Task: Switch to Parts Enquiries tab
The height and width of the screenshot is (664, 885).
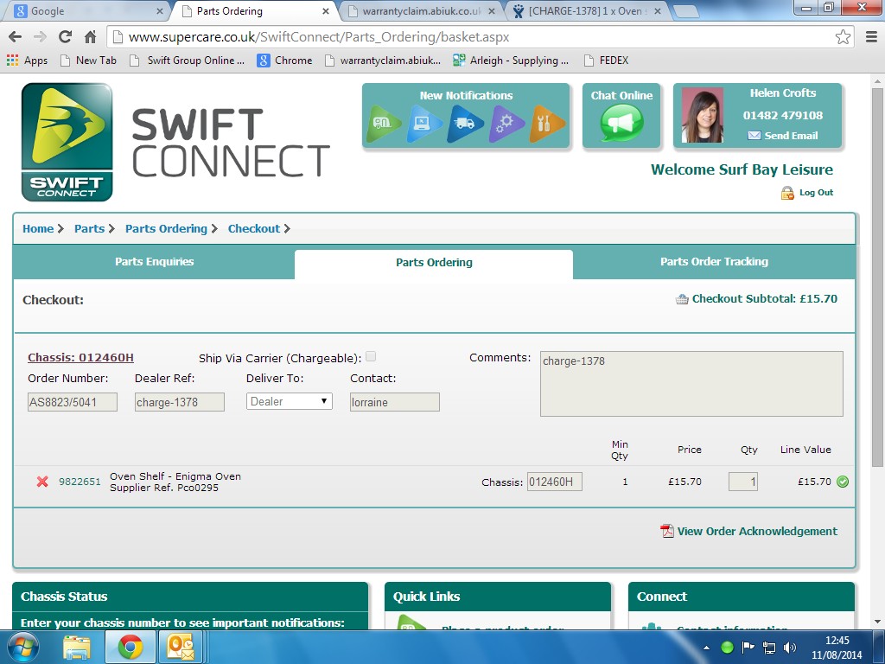Action: click(x=154, y=261)
